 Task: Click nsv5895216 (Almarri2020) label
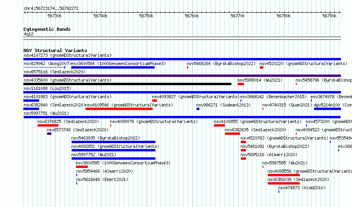point(269,155)
